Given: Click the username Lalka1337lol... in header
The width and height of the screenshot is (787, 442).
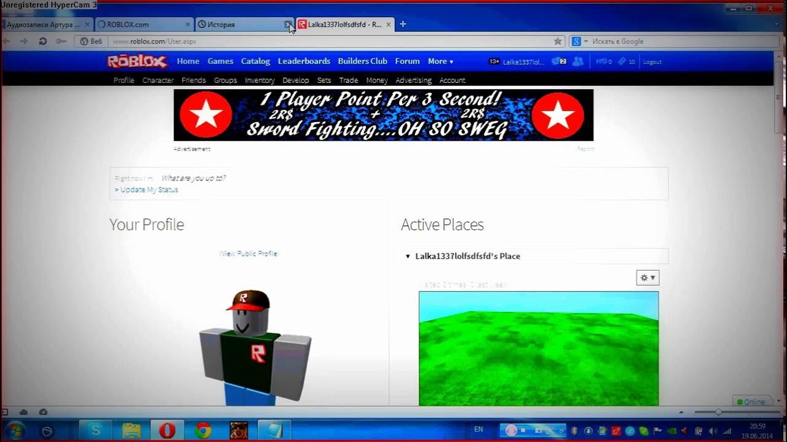Looking at the screenshot, I should click(524, 62).
